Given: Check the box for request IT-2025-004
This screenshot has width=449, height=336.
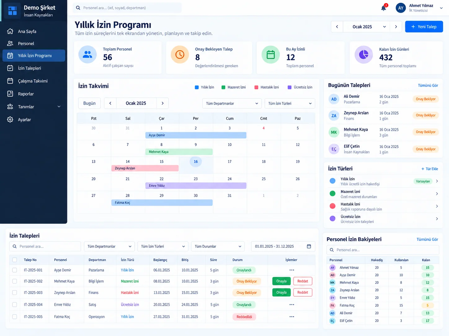Looking at the screenshot, I should [15, 305].
